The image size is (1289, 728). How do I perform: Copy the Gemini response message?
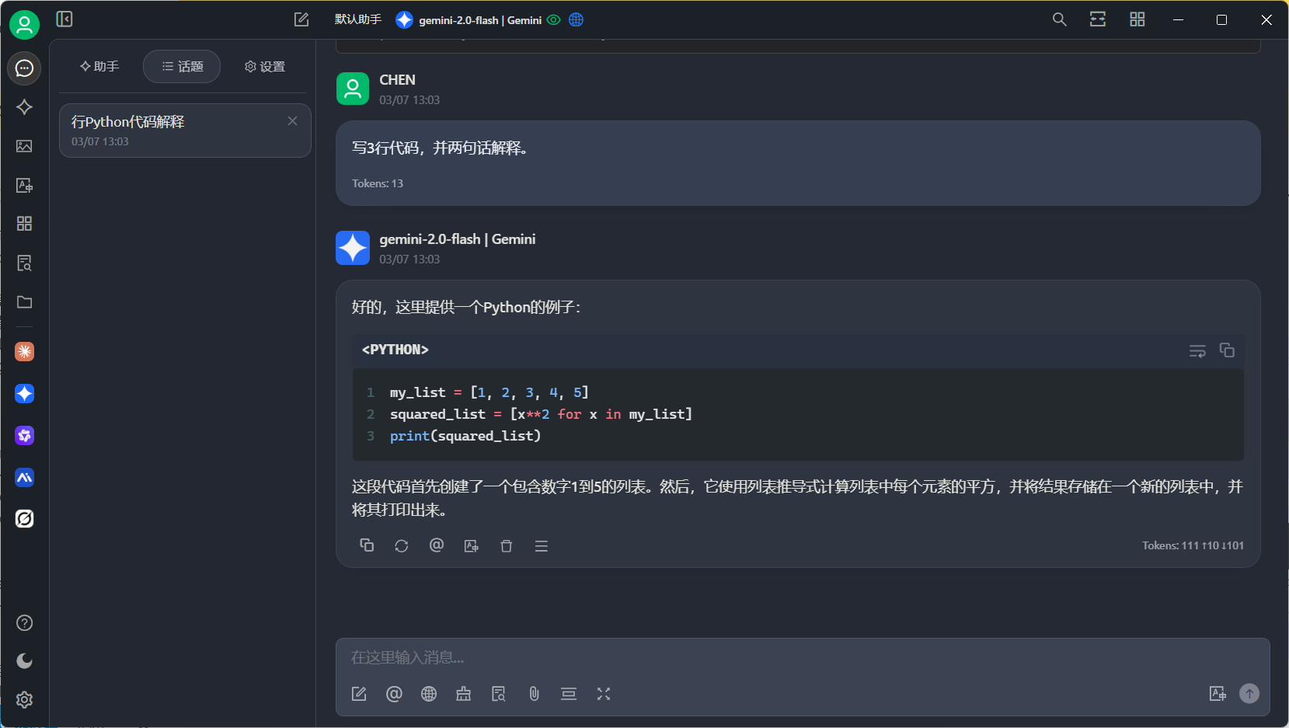pos(367,545)
